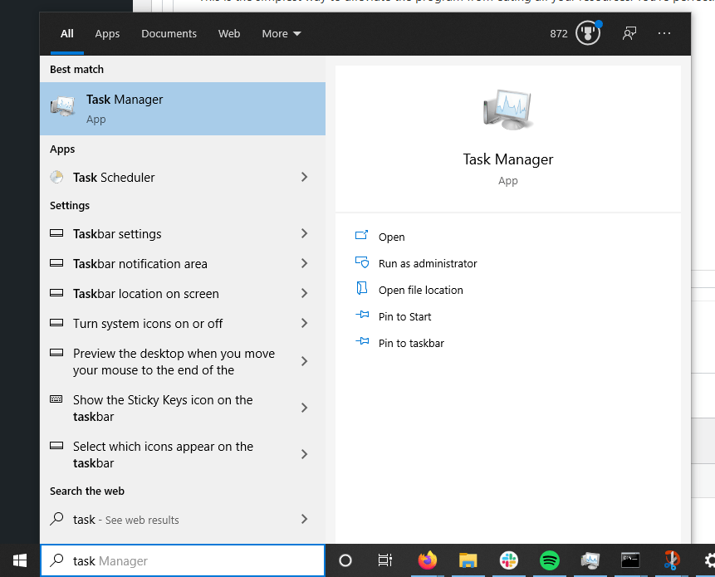Image resolution: width=715 pixels, height=577 pixels.
Task: Click the Taskbar settings monitor icon
Action: point(56,233)
